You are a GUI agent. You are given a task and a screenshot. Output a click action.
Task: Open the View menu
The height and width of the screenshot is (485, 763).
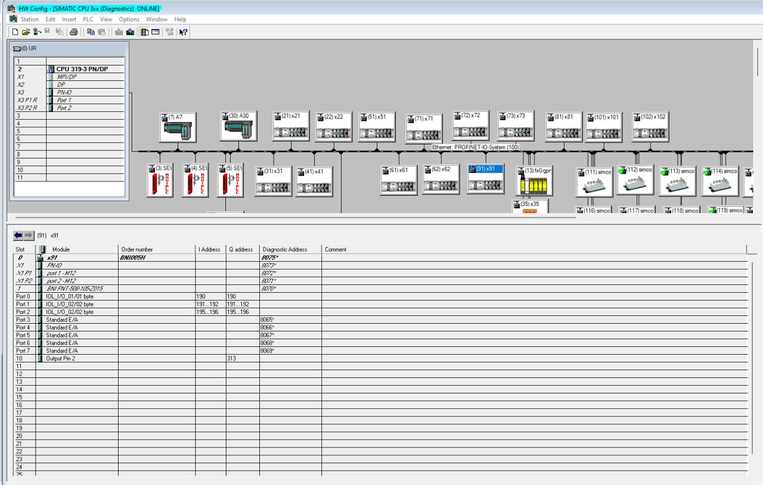[x=106, y=19]
